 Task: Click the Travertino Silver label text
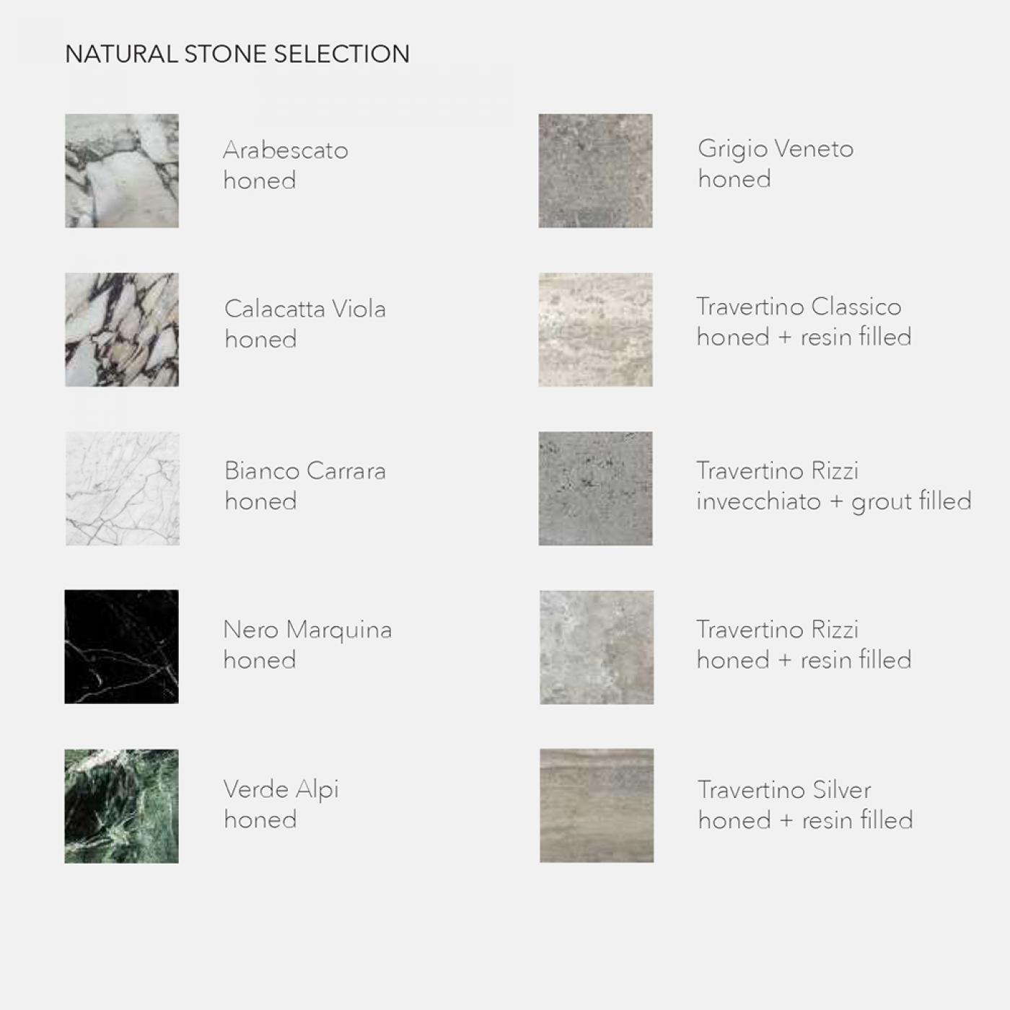click(804, 804)
